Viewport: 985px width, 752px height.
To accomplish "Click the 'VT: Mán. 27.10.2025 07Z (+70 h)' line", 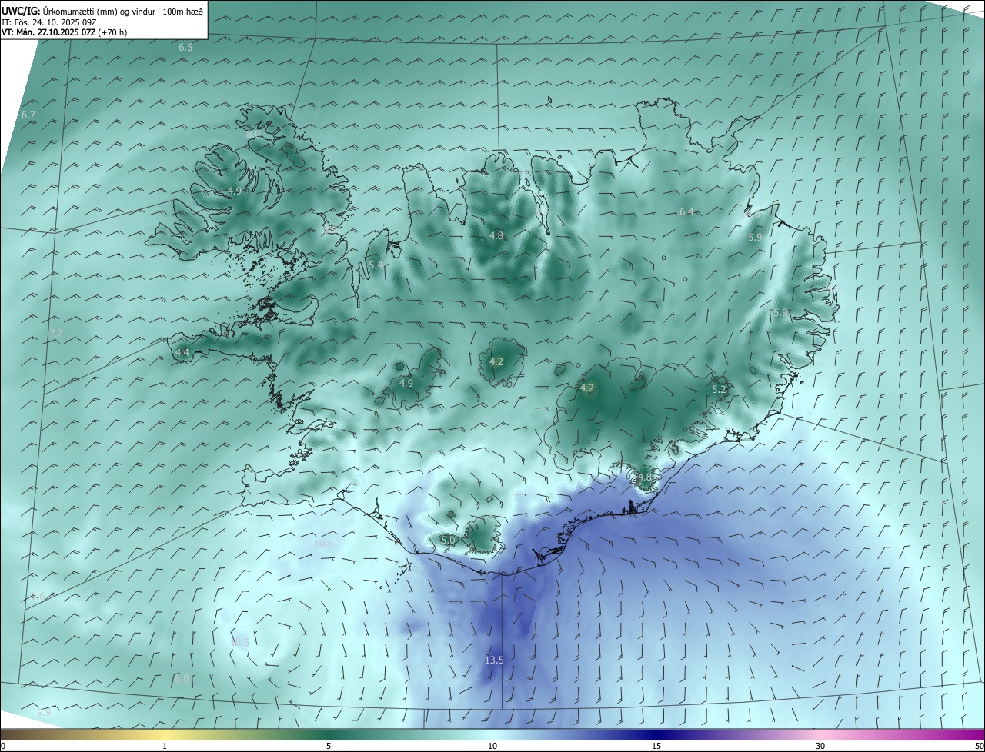I will [x=64, y=32].
